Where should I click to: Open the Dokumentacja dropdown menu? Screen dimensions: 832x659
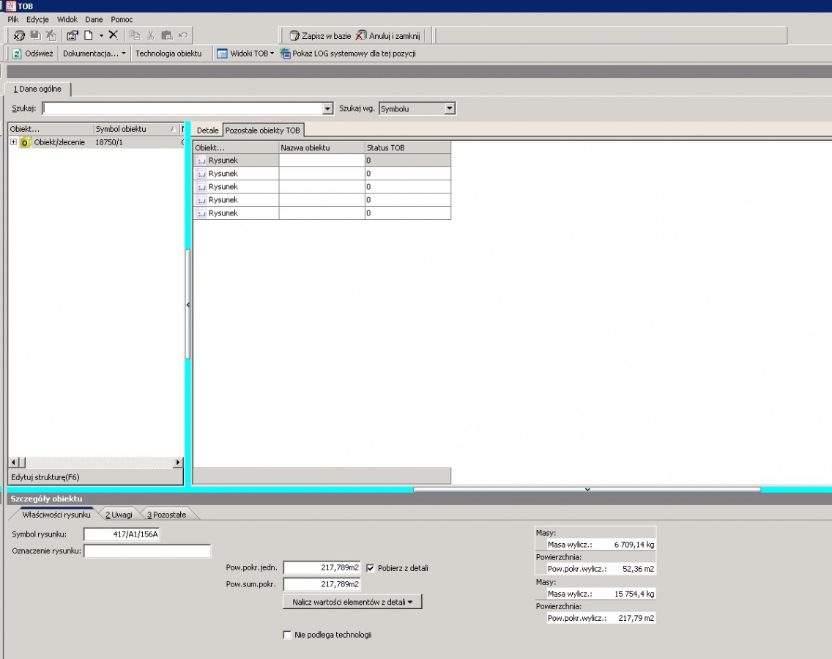tap(94, 54)
